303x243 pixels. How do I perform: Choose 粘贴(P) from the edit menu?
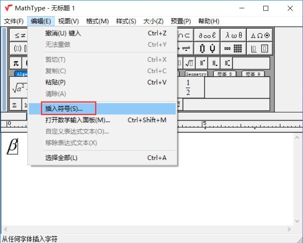pos(102,82)
